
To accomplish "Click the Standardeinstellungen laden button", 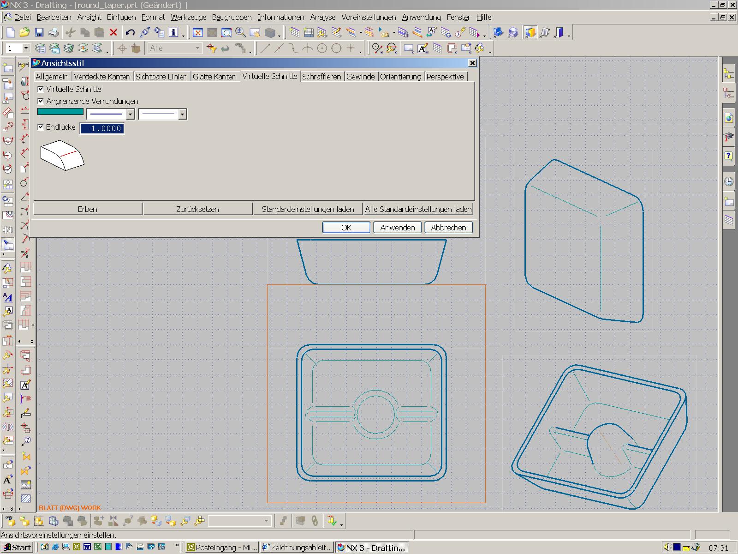I will 308,209.
